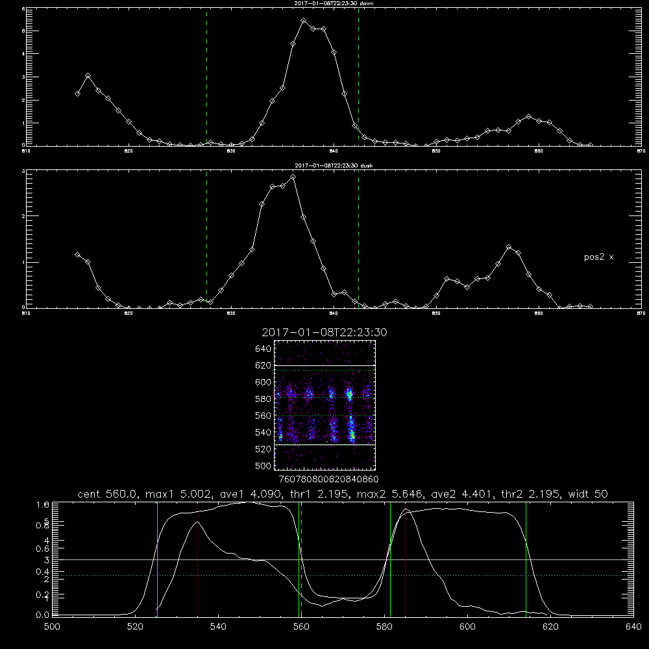Click the 580 label on bottom plot x-axis
649x649 pixels.
(x=384, y=627)
